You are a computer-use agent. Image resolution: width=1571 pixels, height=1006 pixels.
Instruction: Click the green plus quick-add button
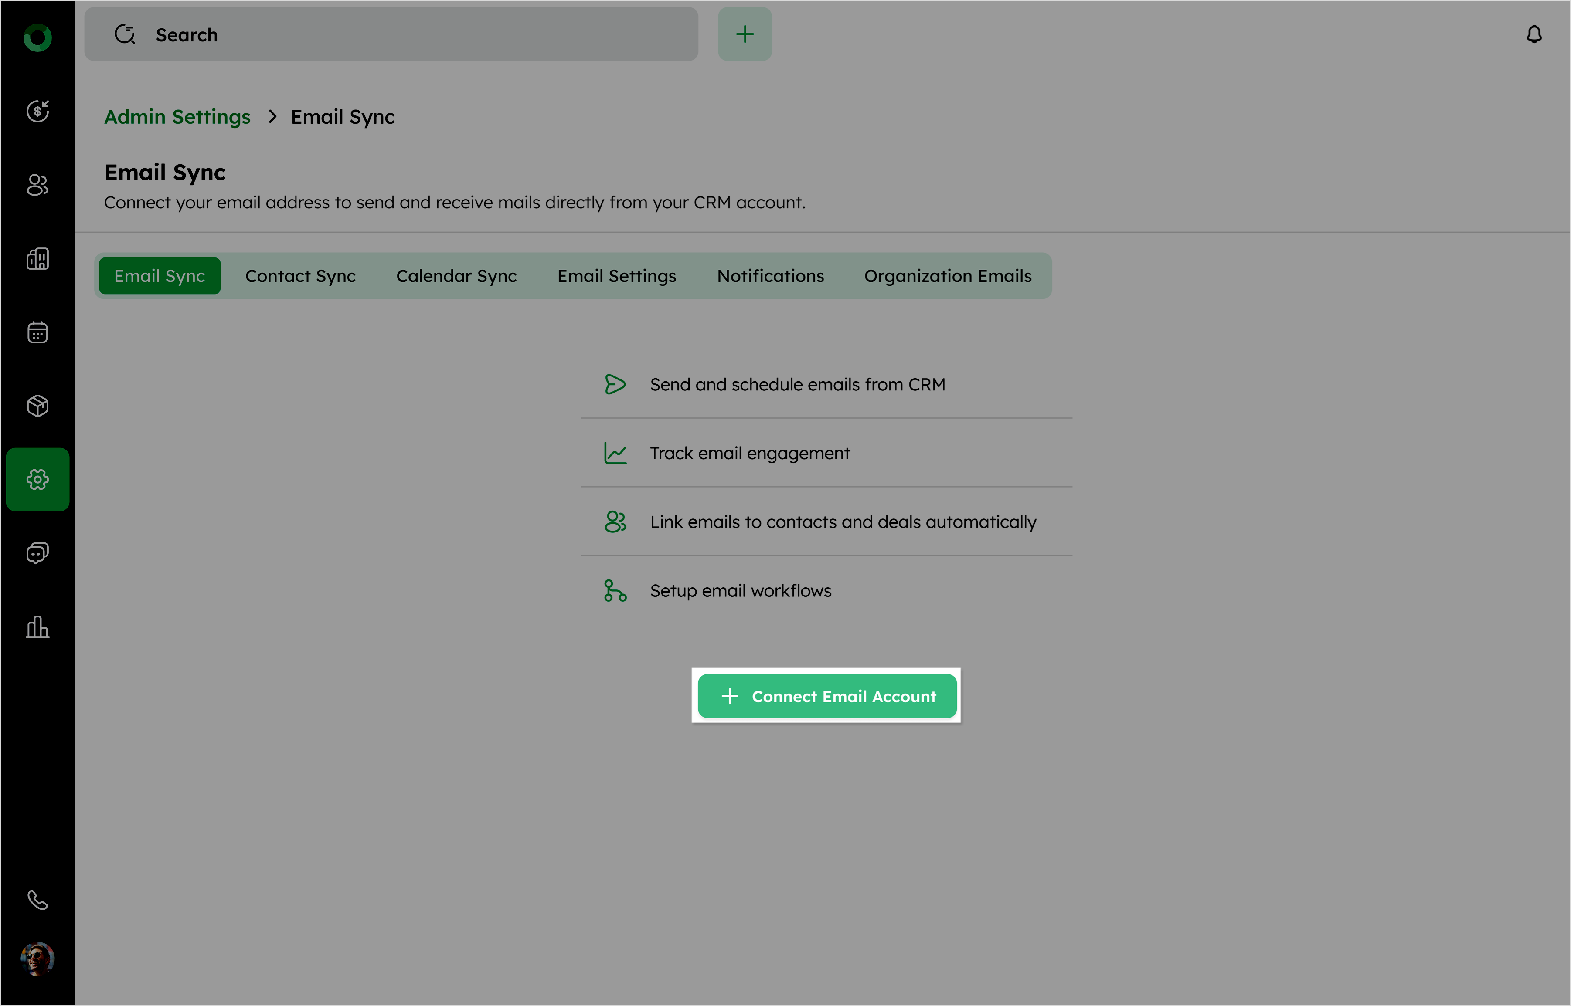coord(745,34)
